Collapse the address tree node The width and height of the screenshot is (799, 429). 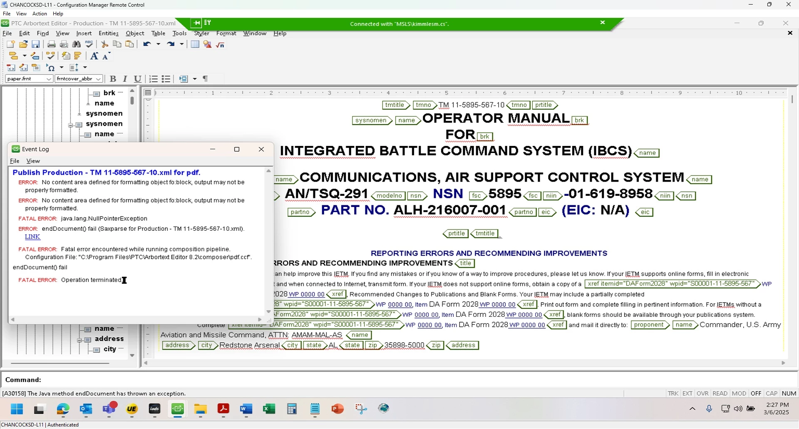pyautogui.click(x=79, y=340)
